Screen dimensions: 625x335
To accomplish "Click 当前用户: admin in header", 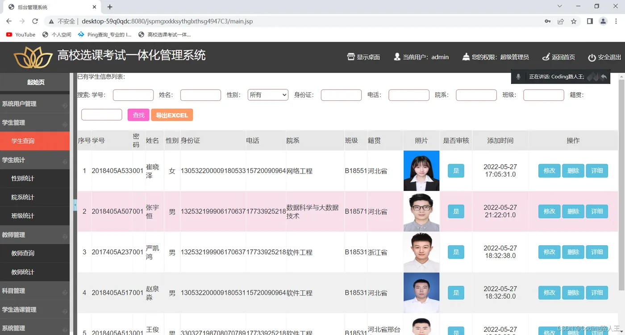I will [x=421, y=57].
